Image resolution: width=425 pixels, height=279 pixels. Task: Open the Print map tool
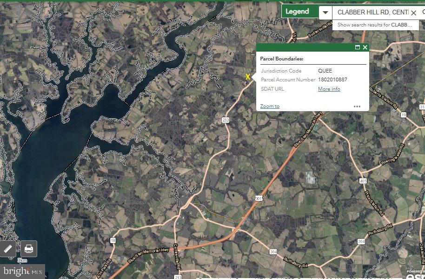[x=28, y=249]
